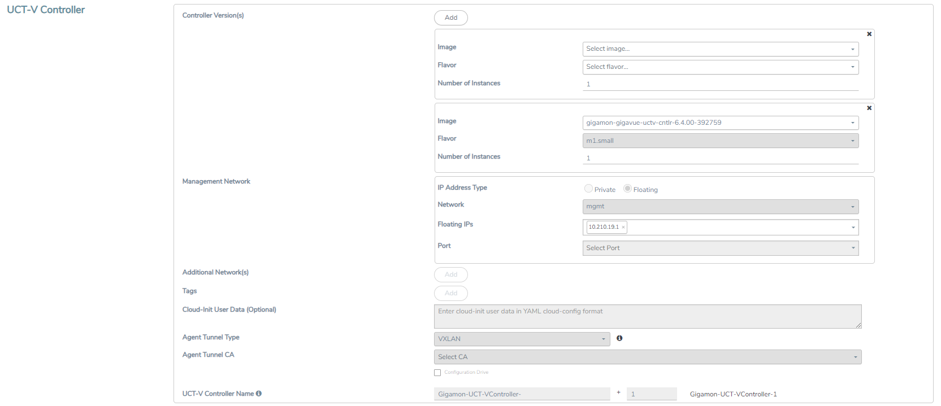This screenshot has width=941, height=406.
Task: Click Add button for Additional Network(s)
Action: pyautogui.click(x=450, y=274)
